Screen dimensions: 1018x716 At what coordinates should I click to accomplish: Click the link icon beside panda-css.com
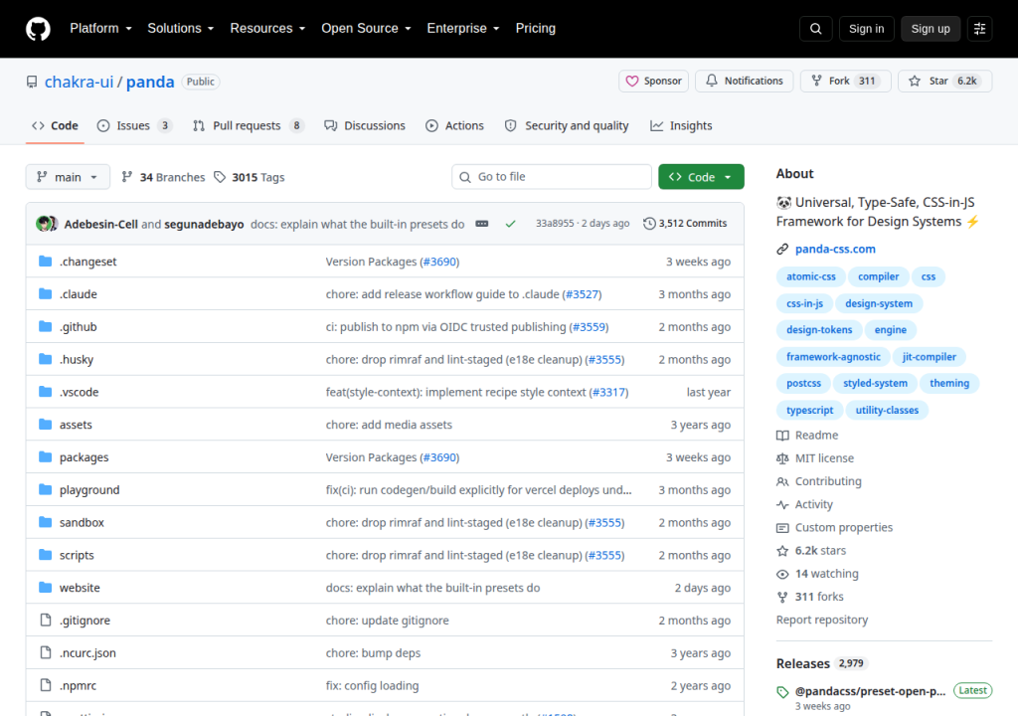pyautogui.click(x=782, y=249)
